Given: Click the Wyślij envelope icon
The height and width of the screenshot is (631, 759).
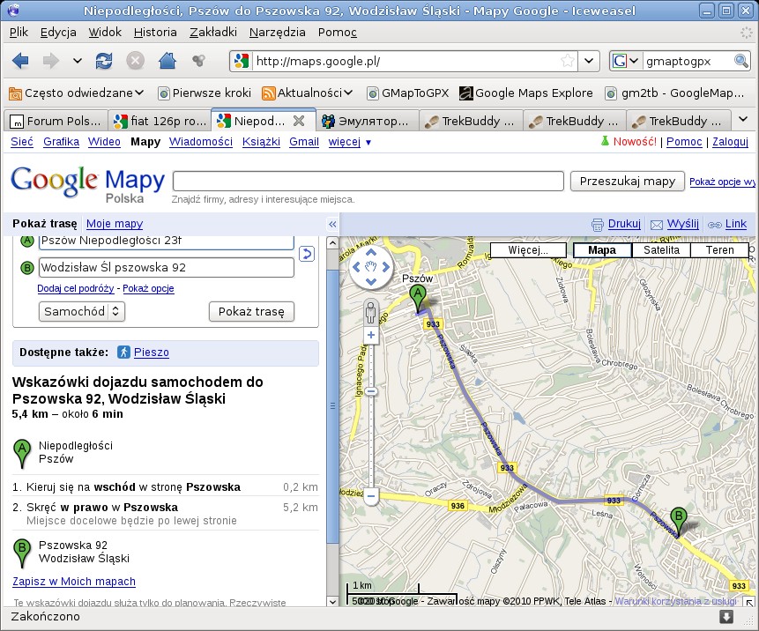Looking at the screenshot, I should click(657, 225).
